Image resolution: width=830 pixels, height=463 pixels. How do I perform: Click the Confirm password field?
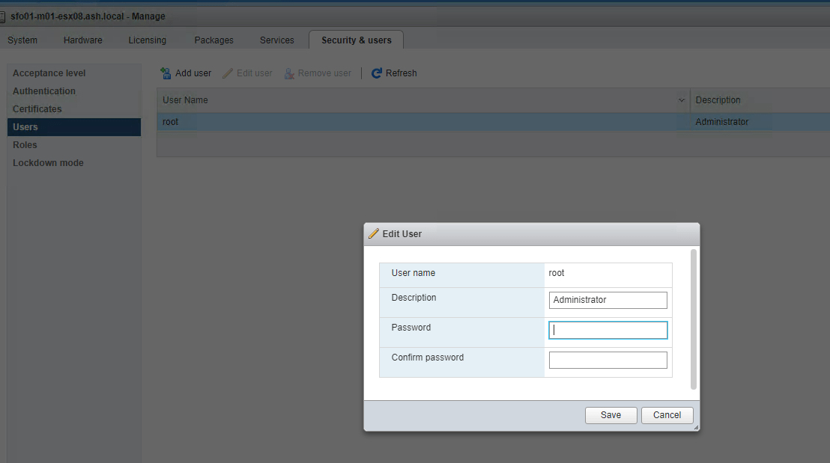point(608,359)
